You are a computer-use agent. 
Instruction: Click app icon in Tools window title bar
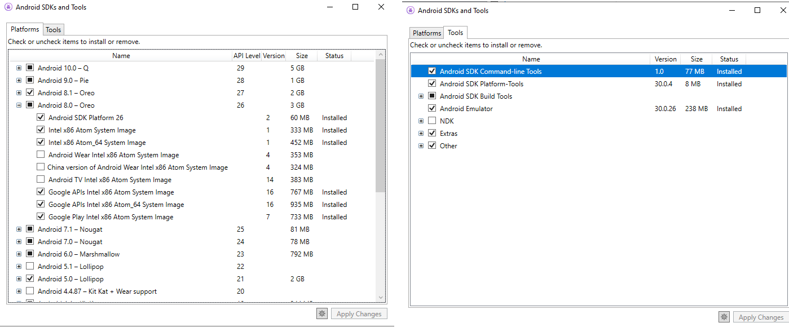click(x=410, y=10)
